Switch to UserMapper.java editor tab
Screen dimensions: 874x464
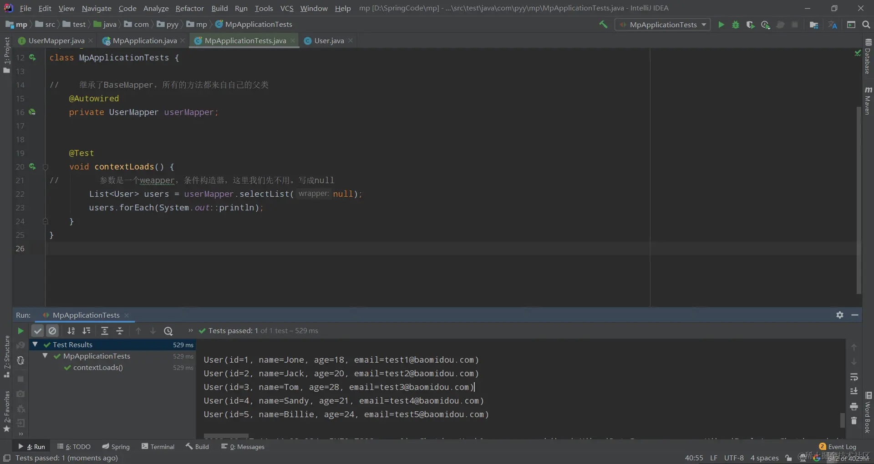(56, 40)
